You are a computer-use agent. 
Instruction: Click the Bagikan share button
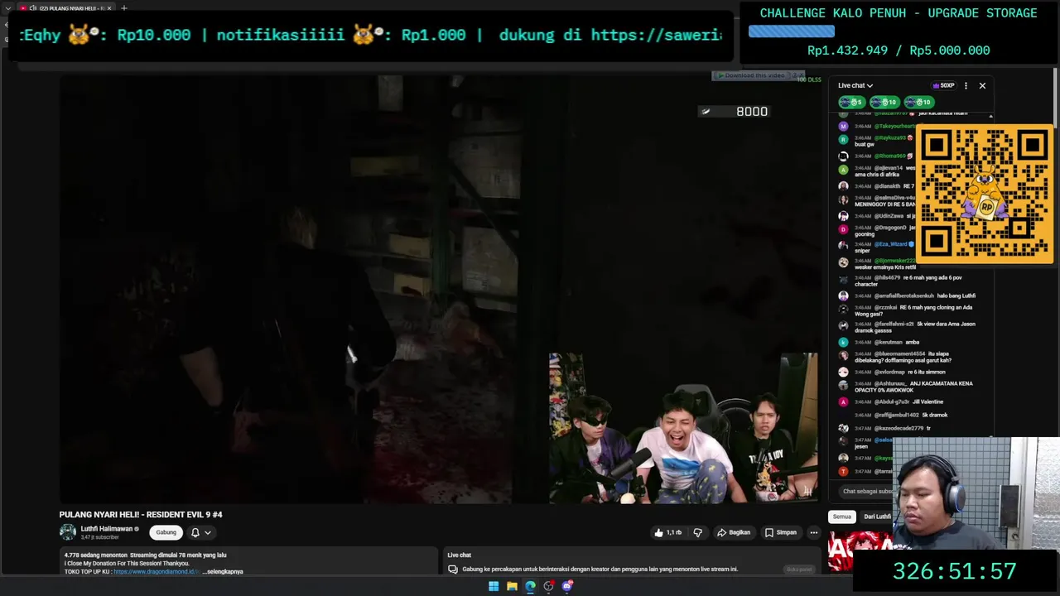click(x=734, y=532)
